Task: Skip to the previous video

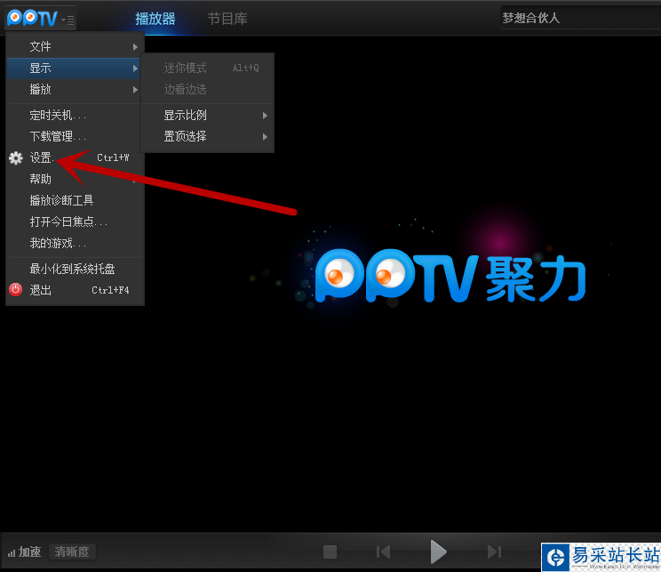Action: pos(383,552)
